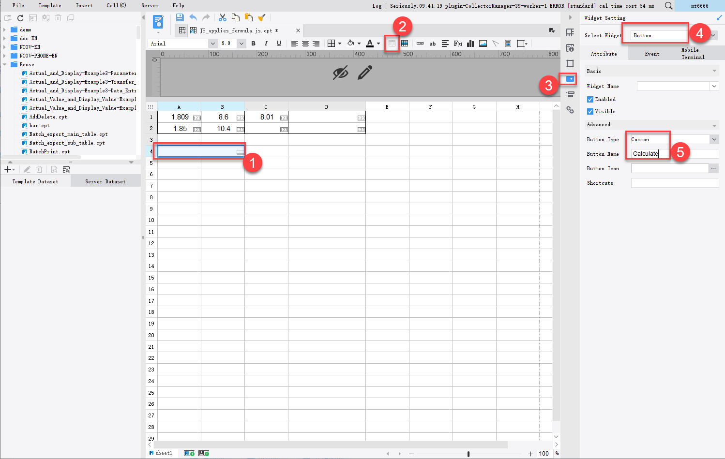This screenshot has width=725, height=459.
Task: Select the Widget Settings icon in right sidebar
Action: pyautogui.click(x=570, y=79)
